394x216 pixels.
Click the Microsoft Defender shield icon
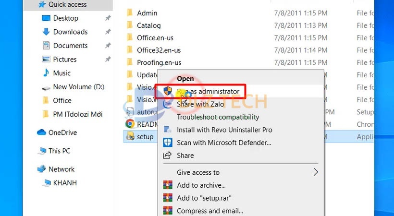pyautogui.click(x=168, y=143)
